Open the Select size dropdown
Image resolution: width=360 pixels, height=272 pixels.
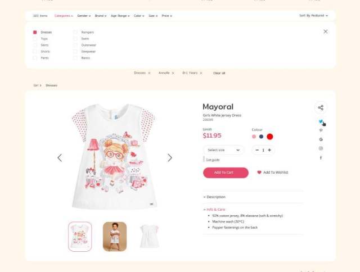[224, 150]
